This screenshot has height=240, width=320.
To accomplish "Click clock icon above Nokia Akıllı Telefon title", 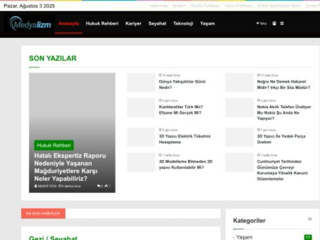I will [258, 100].
